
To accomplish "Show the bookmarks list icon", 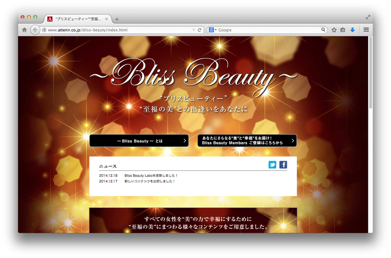I will tap(343, 30).
